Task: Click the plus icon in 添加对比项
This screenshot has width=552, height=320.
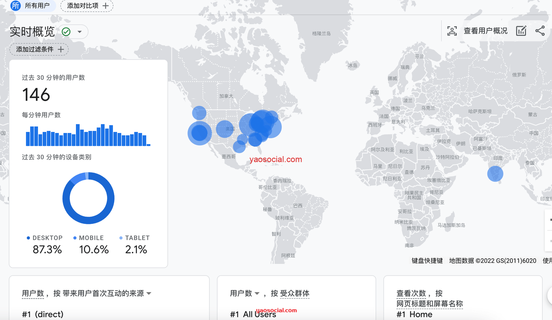Action: [x=106, y=6]
